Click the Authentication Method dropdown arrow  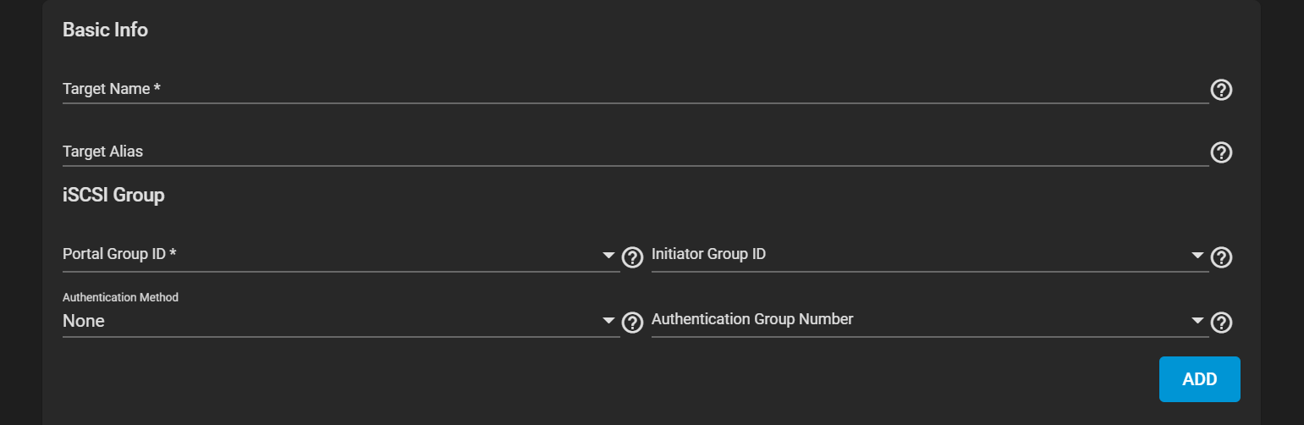[608, 320]
